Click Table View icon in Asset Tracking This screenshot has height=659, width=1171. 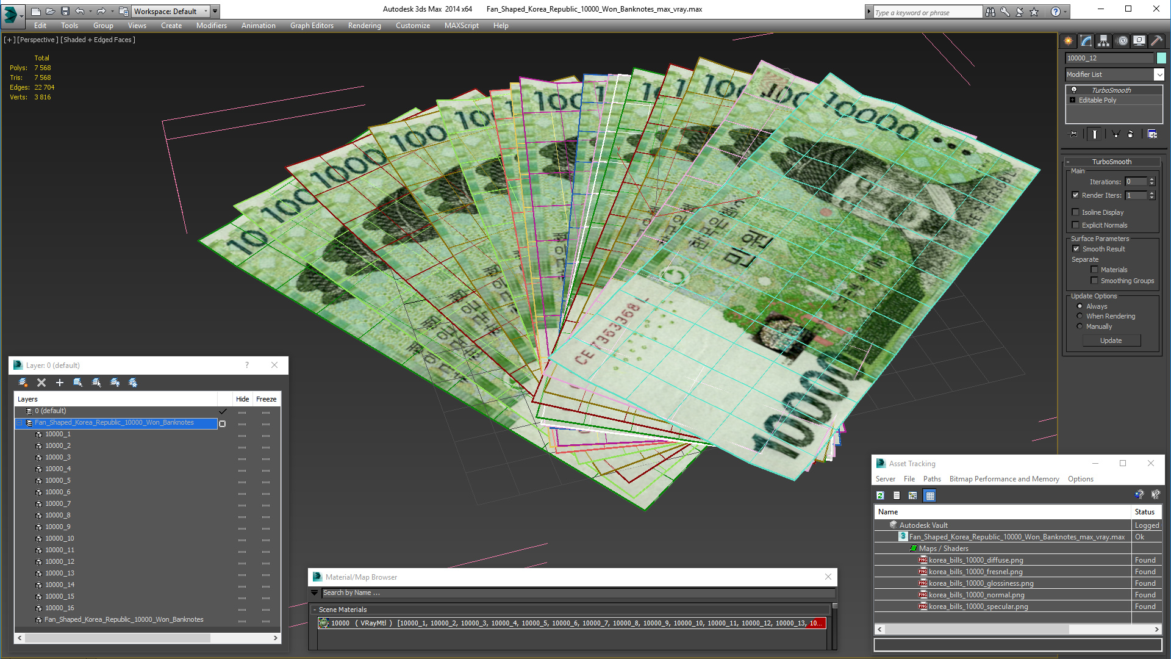(x=929, y=495)
